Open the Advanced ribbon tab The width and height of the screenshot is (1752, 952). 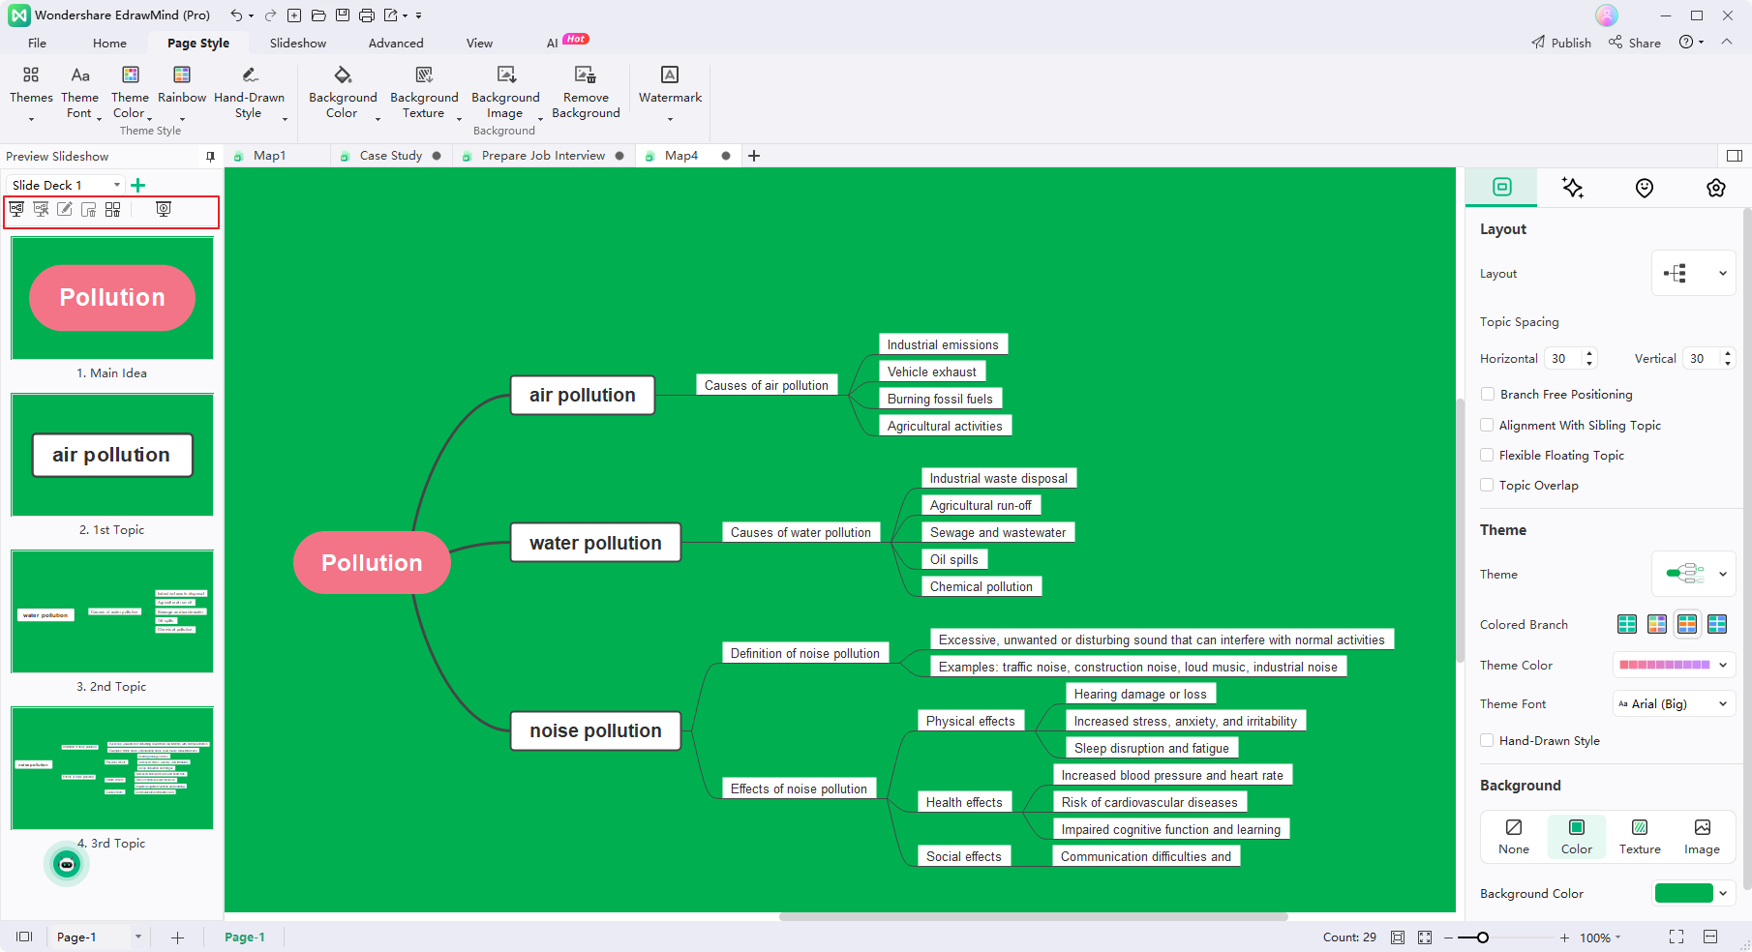(x=396, y=43)
